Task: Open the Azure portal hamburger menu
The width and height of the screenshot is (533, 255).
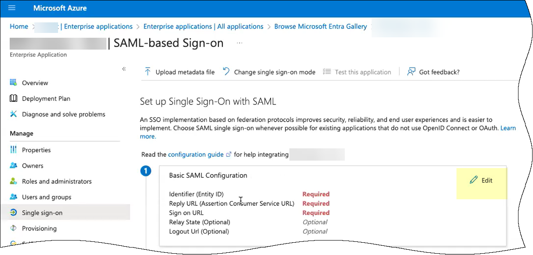Action: click(x=12, y=8)
